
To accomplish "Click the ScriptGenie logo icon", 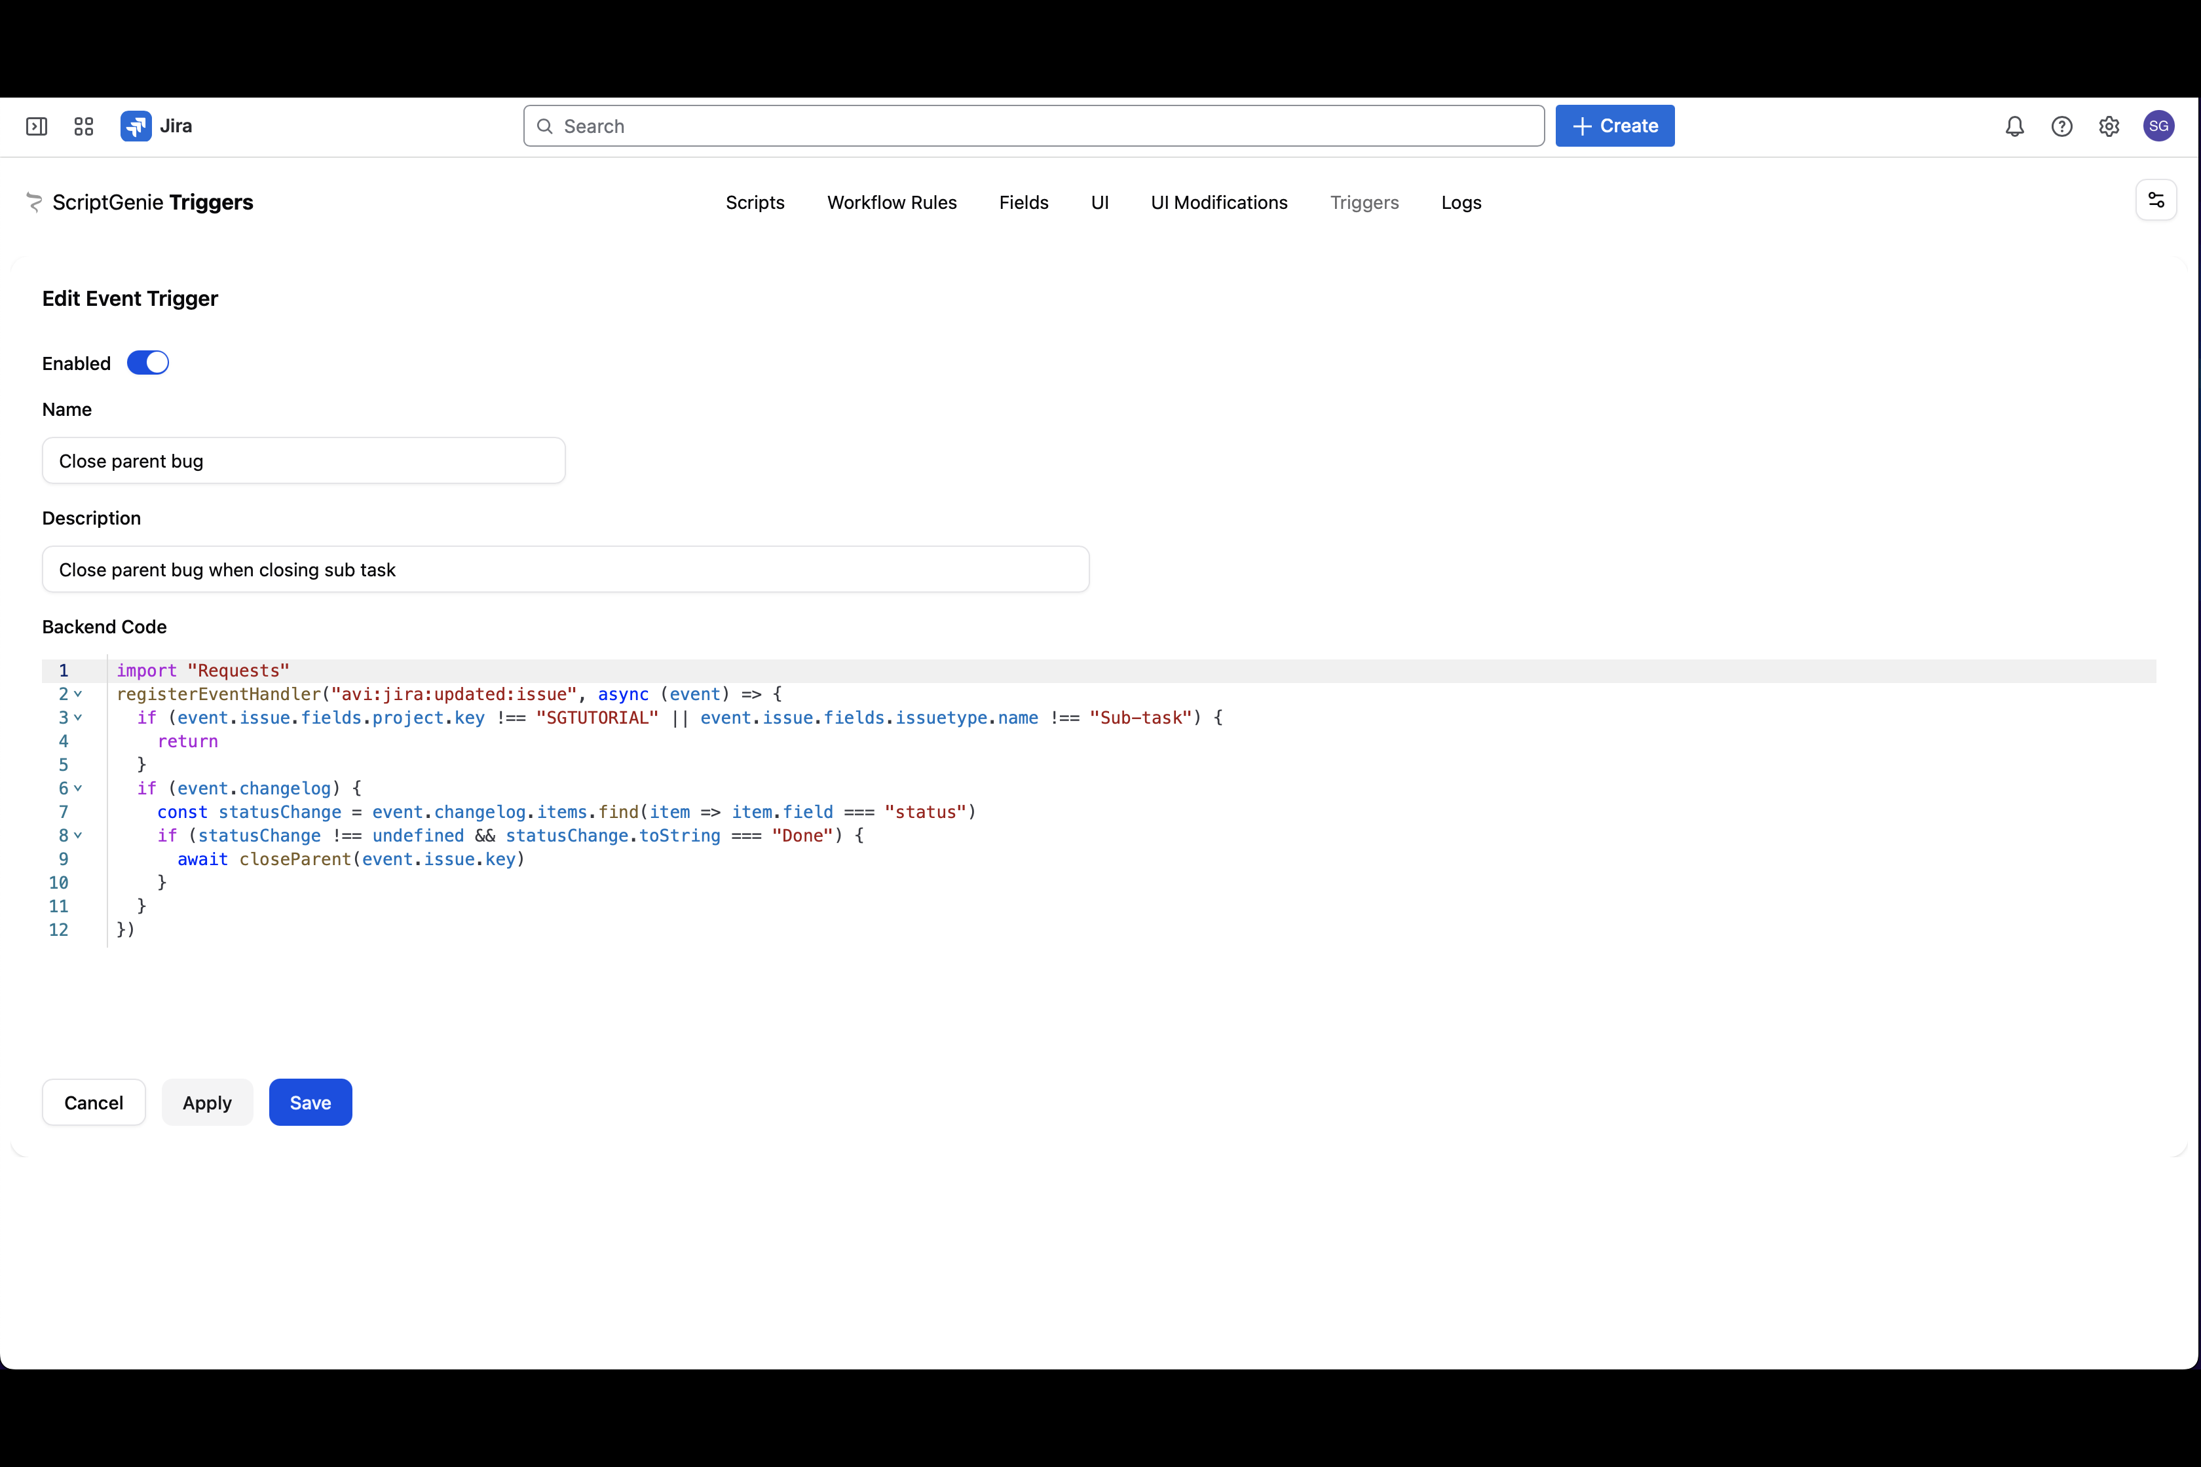I will [35, 202].
